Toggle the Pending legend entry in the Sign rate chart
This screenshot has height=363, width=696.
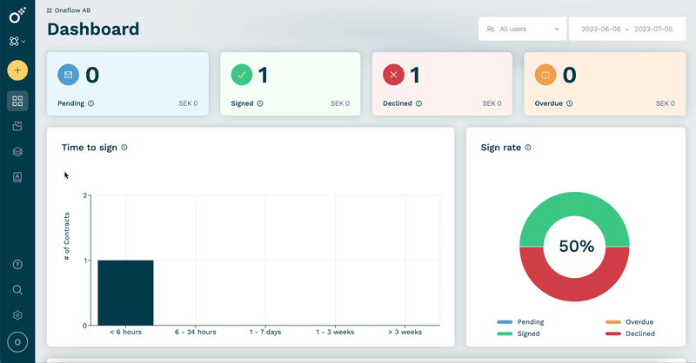coord(520,322)
